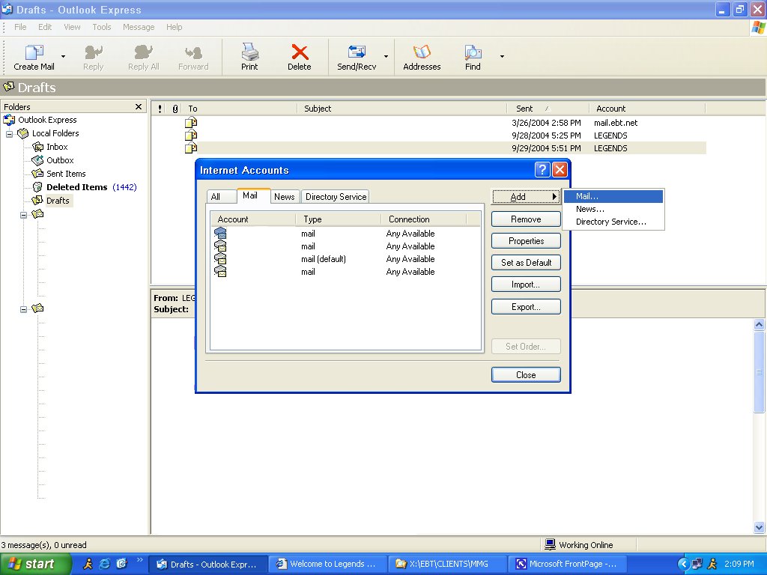Click the help question mark in Internet Accounts

coord(542,170)
